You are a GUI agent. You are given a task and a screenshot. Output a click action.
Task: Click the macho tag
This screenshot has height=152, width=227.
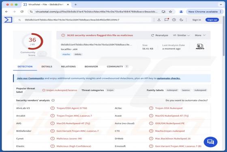click(66, 54)
